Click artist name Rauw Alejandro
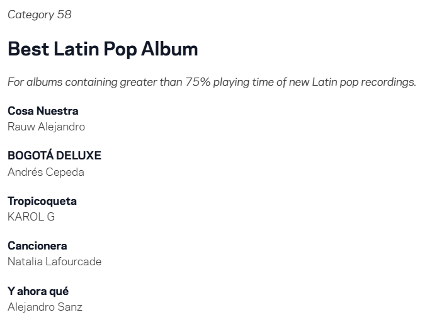432x322 pixels. 46,127
